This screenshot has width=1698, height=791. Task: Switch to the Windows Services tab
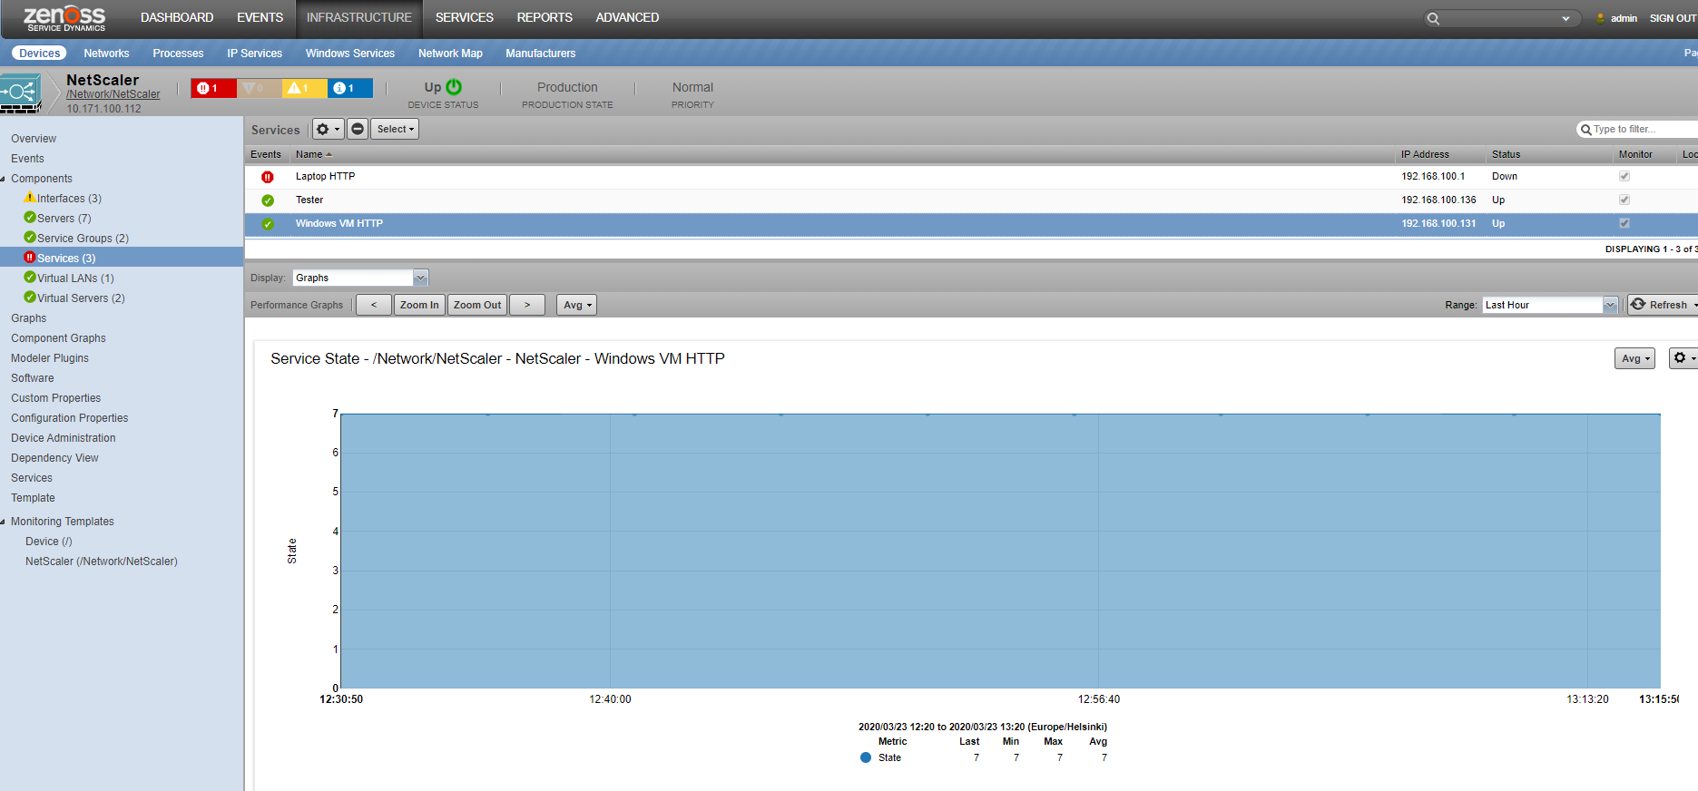click(350, 54)
